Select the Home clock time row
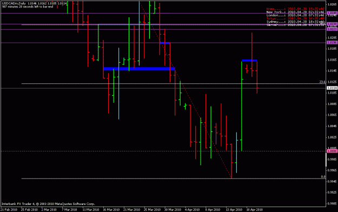 pos(295,9)
